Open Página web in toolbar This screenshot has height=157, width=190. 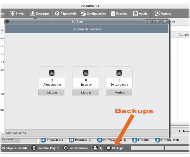click(x=66, y=13)
